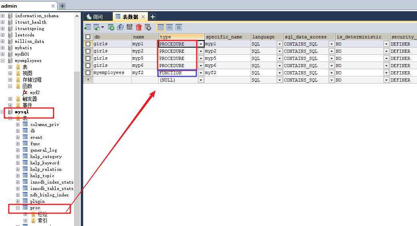Click the folder icon for 索引
The image size is (417, 226).
(x=33, y=220)
